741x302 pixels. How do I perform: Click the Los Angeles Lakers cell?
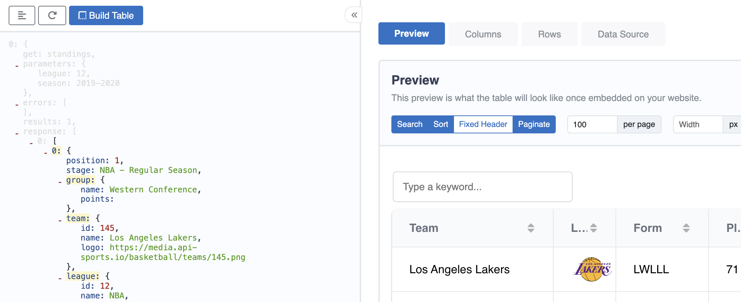coord(472,269)
